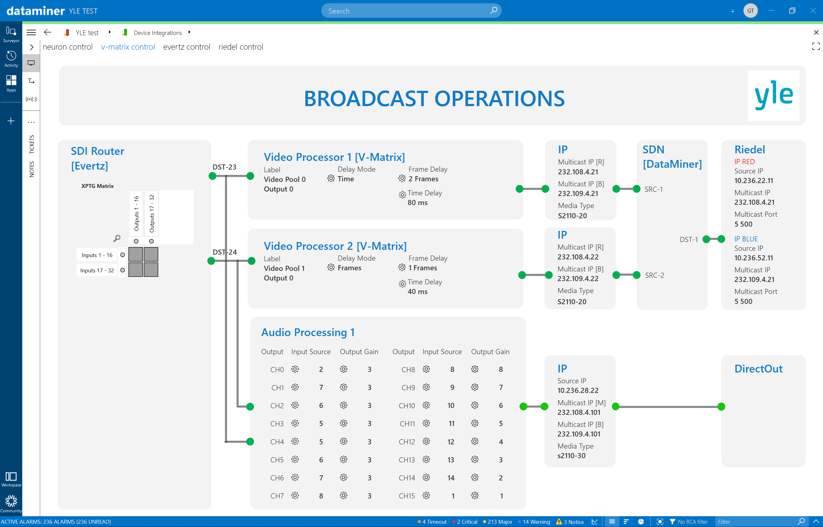The height and width of the screenshot is (527, 823).
Task: Expand the Device Integrations breadcrumb arrow
Action: tap(189, 32)
